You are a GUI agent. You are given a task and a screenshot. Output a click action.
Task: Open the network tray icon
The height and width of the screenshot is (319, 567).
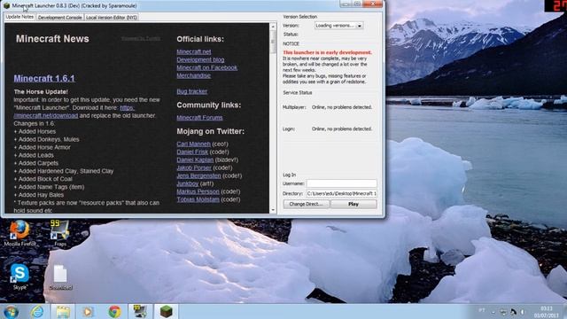503,311
